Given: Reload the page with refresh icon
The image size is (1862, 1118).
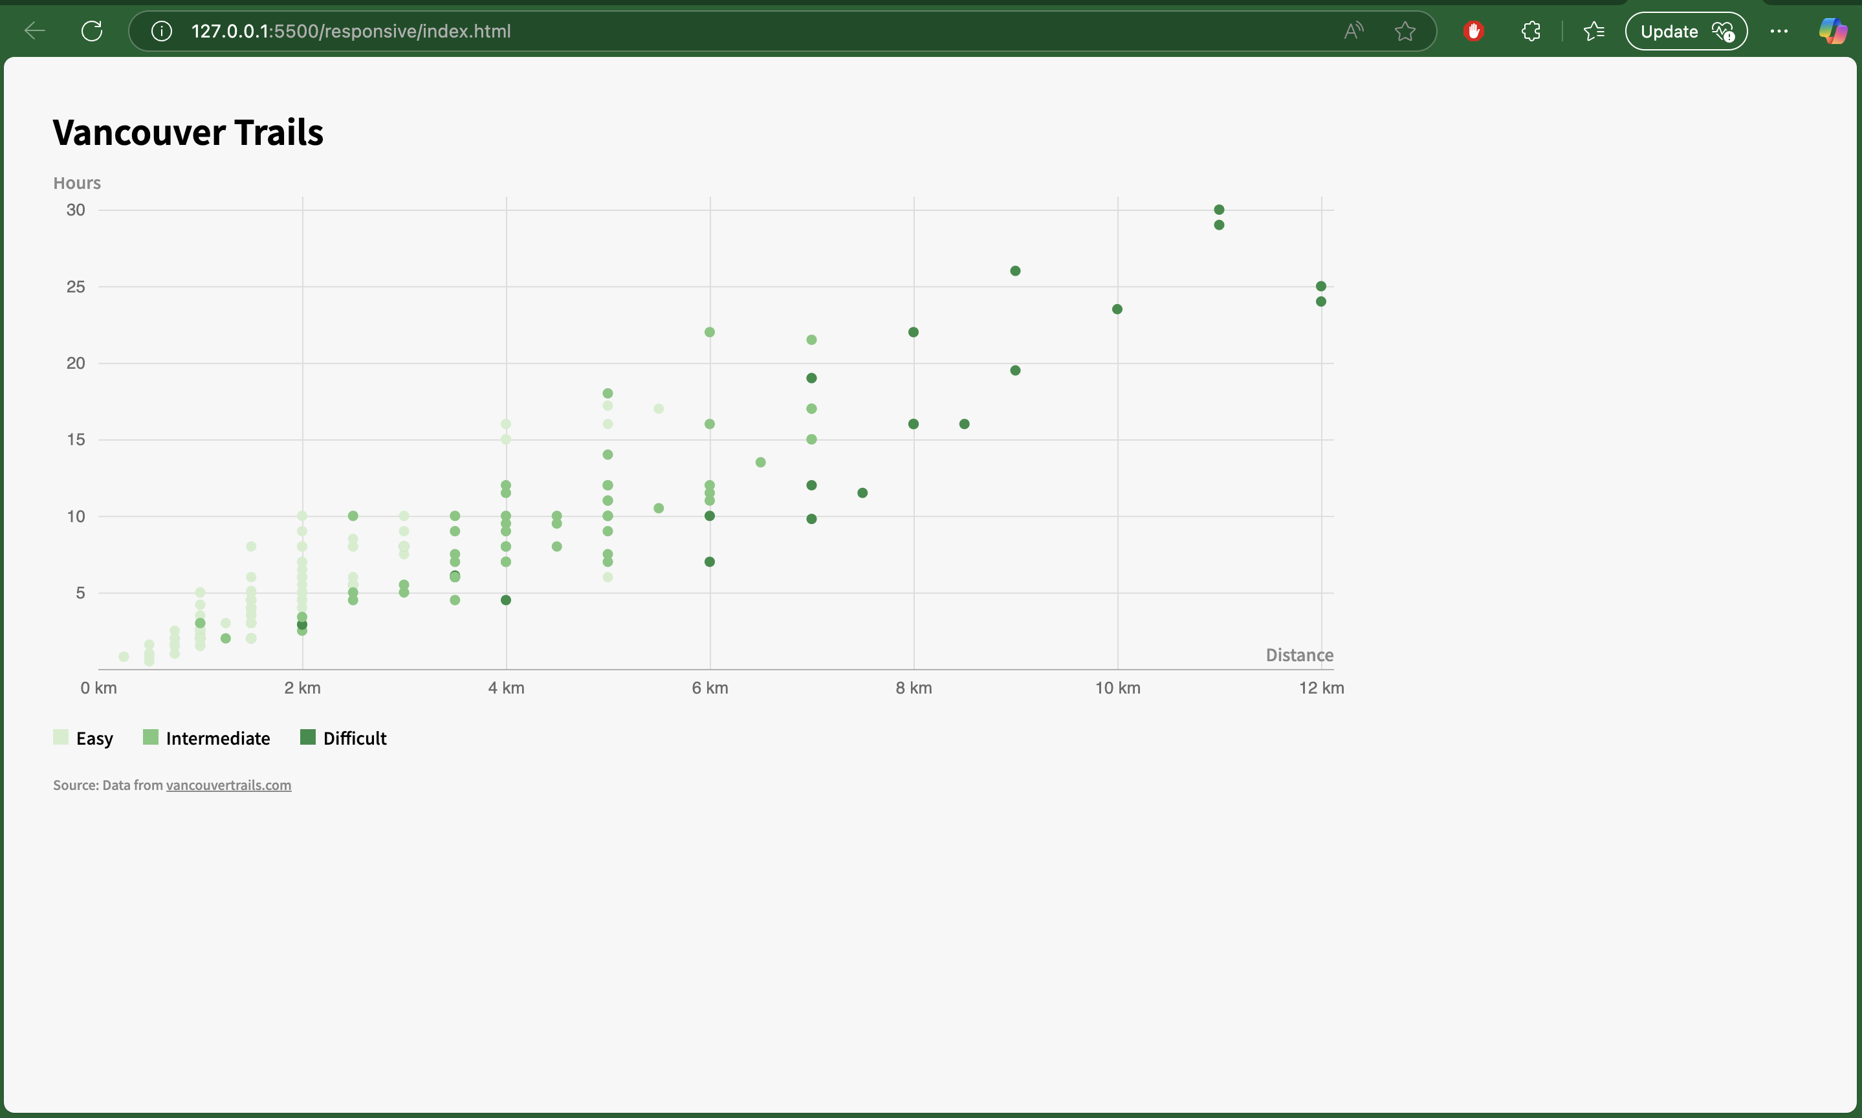Looking at the screenshot, I should 92,31.
